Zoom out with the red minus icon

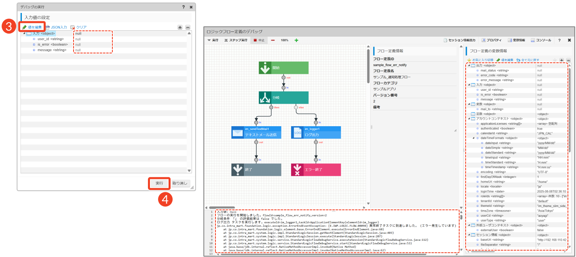pos(273,40)
